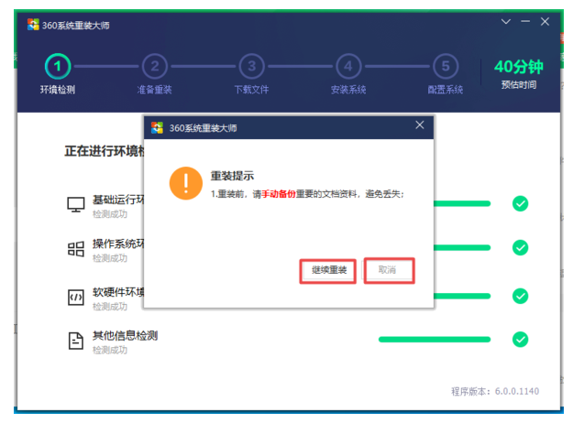Screen dimensions: 584x423
Task: Close the 重装提示 dialog with X
Action: click(420, 125)
